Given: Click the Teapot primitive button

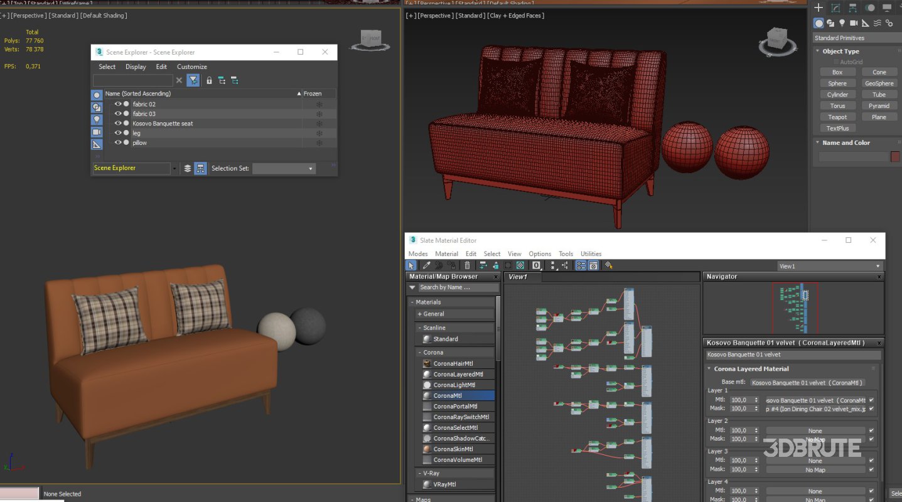Looking at the screenshot, I should (x=837, y=117).
